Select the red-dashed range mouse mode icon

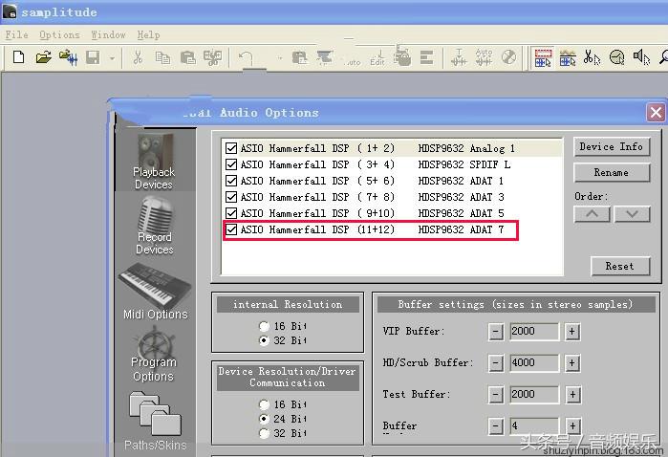pos(543,58)
